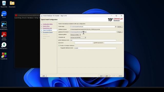Expand the Oracle base path dropdown
The image size is (164, 92).
pos(116,27)
